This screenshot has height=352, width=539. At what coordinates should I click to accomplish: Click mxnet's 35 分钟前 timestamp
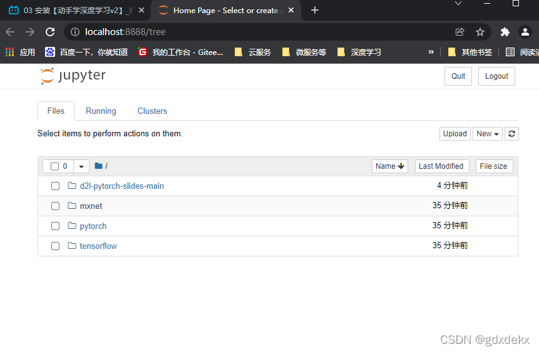point(450,205)
